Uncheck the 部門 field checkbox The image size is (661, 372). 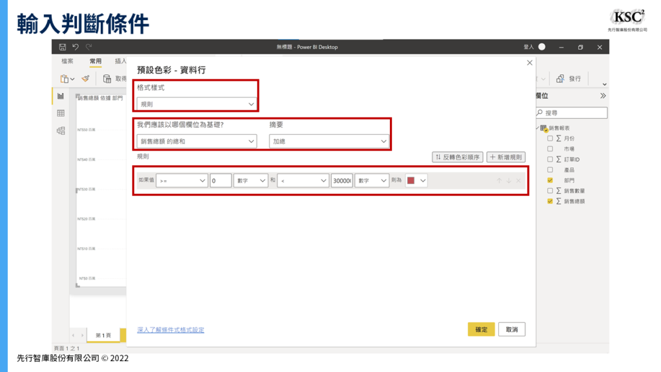pyautogui.click(x=550, y=181)
